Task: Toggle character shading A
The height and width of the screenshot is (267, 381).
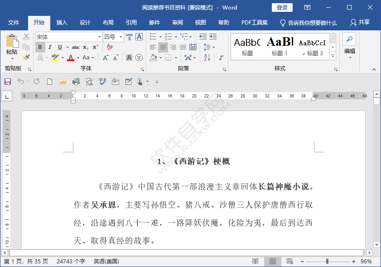Action: (x=129, y=58)
